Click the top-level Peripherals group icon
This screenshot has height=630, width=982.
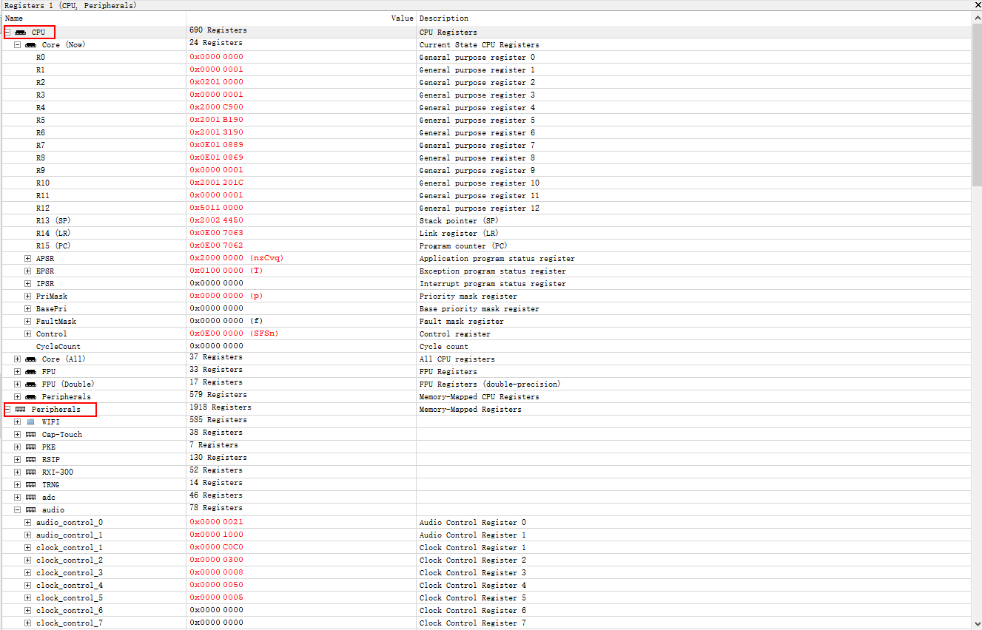20,410
